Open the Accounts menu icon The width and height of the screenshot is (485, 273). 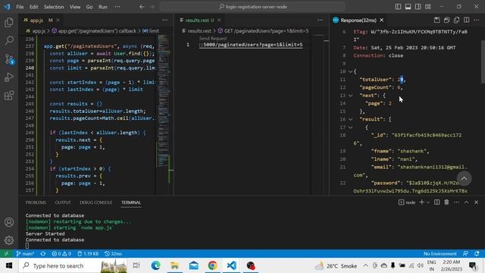tap(9, 222)
